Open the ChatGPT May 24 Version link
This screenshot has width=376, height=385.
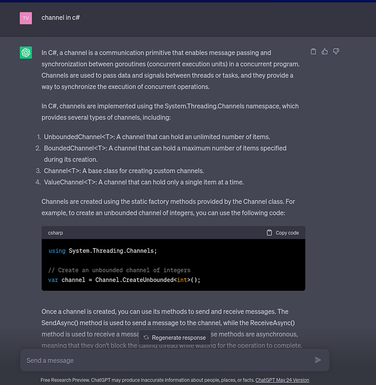[x=282, y=380]
